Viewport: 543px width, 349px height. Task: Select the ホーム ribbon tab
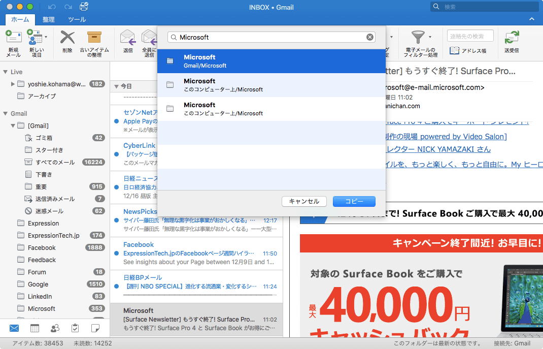(x=20, y=19)
